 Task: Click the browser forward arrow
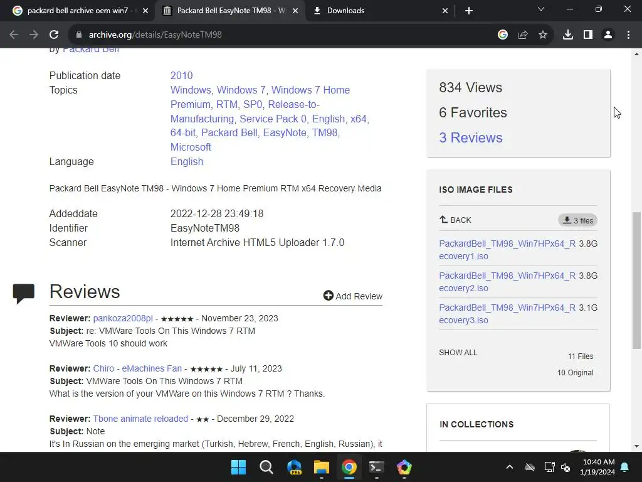(34, 35)
